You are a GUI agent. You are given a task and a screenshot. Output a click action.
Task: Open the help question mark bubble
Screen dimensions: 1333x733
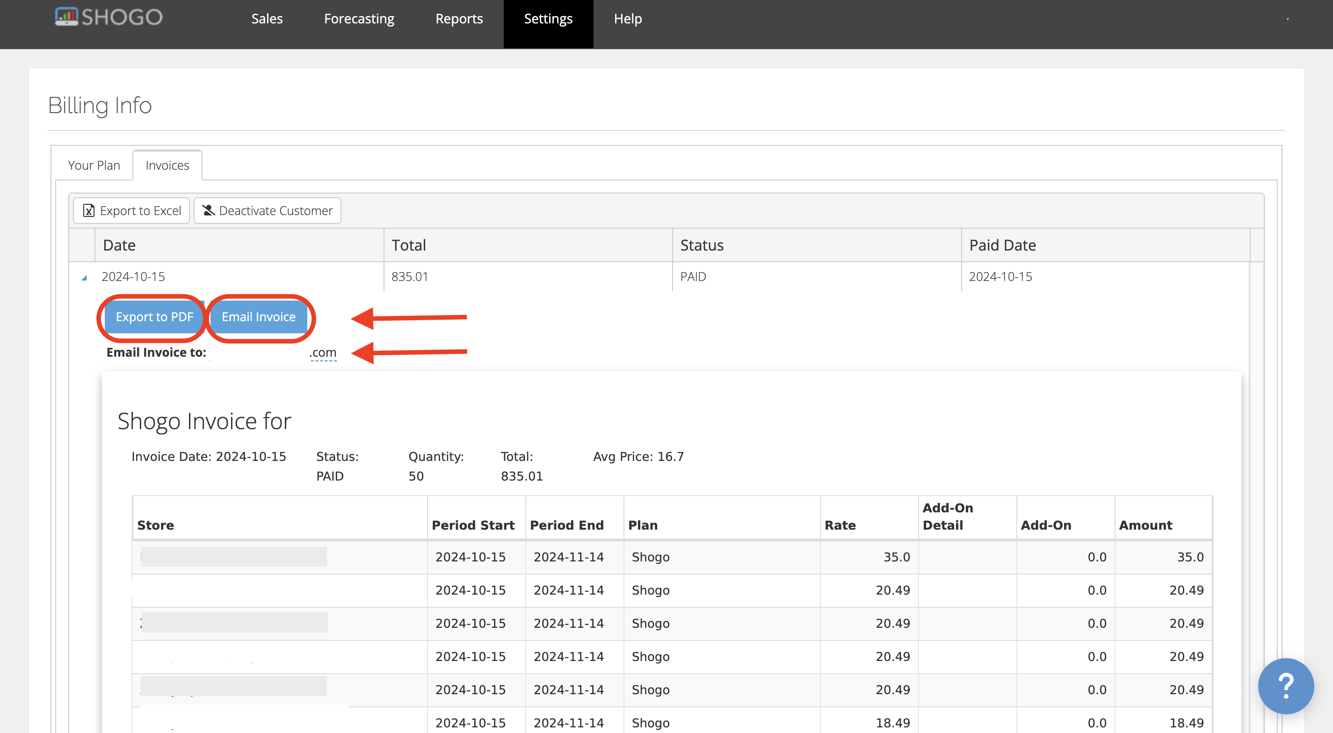[1285, 685]
